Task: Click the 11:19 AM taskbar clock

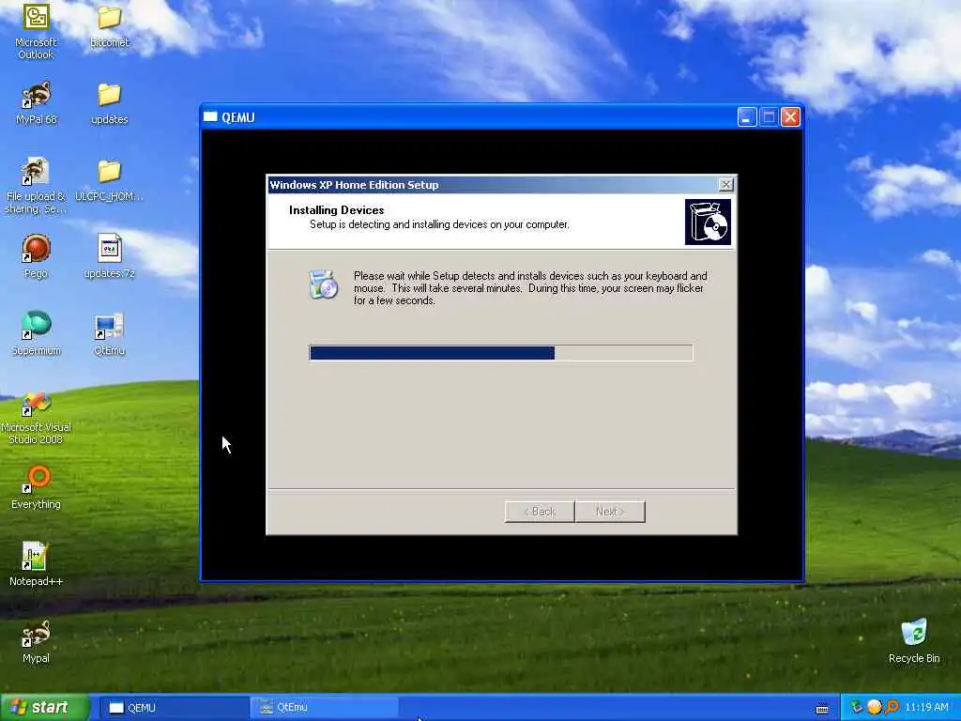Action: point(926,708)
